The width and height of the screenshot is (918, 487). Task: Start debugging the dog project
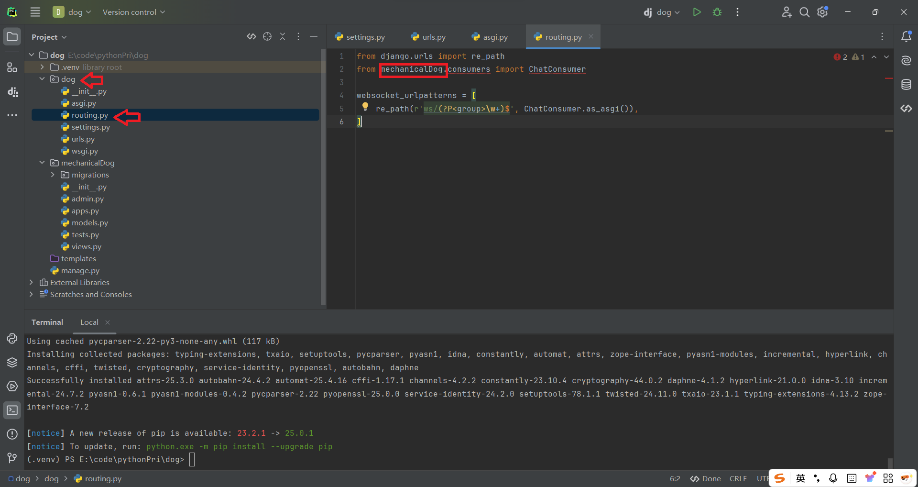pyautogui.click(x=717, y=12)
